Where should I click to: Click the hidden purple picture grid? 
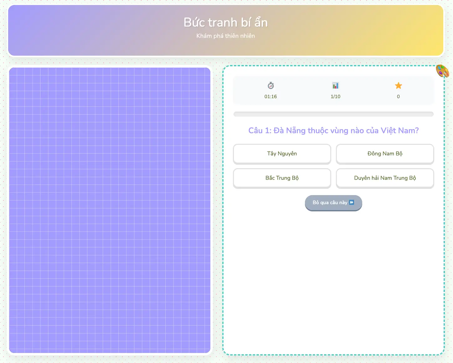coord(110,210)
